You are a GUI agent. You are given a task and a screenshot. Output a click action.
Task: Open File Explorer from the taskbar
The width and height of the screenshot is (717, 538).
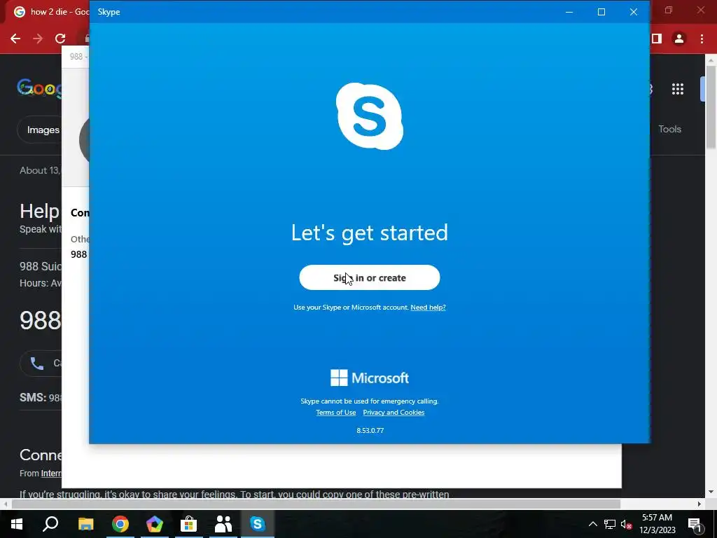(x=85, y=524)
